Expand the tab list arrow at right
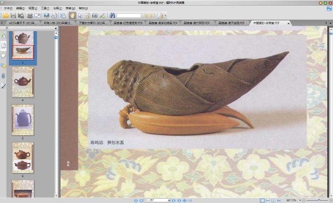Viewport: 333px width, 203px height. [x=330, y=23]
